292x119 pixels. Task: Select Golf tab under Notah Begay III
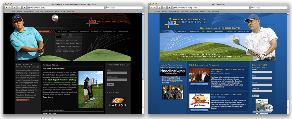coord(58,37)
